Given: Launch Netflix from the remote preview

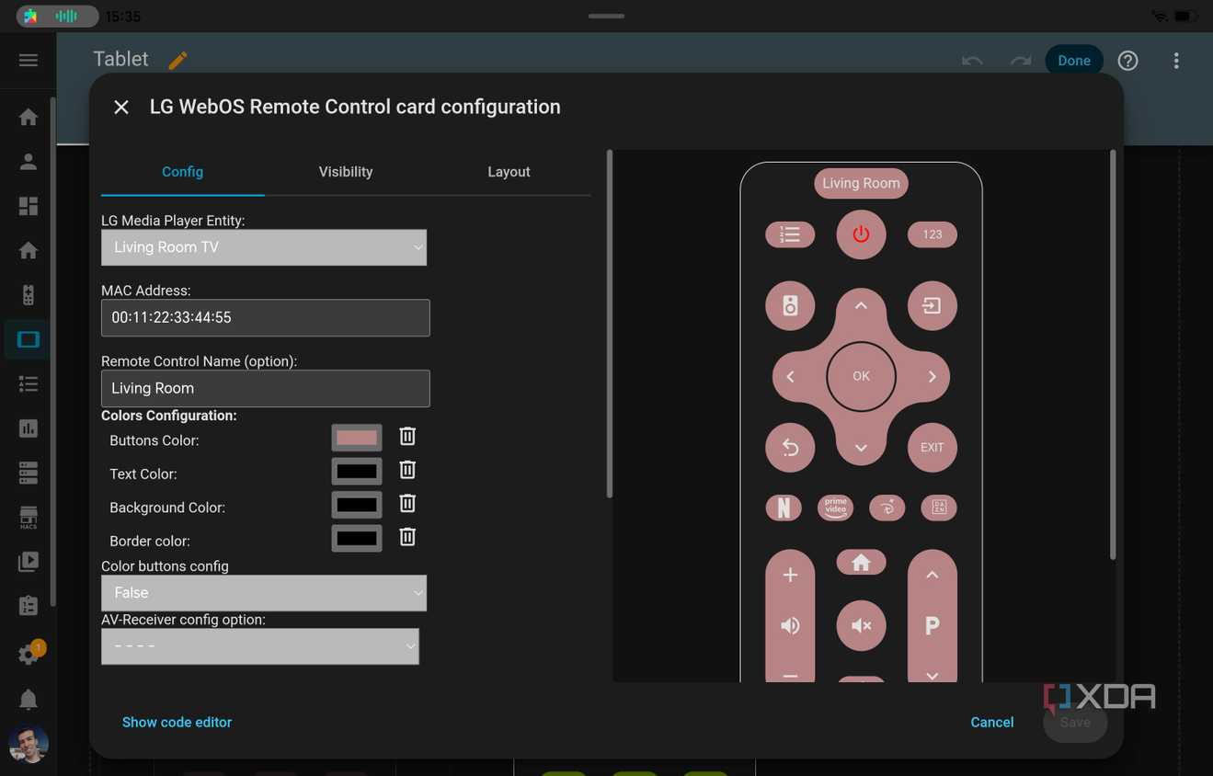Looking at the screenshot, I should click(784, 508).
